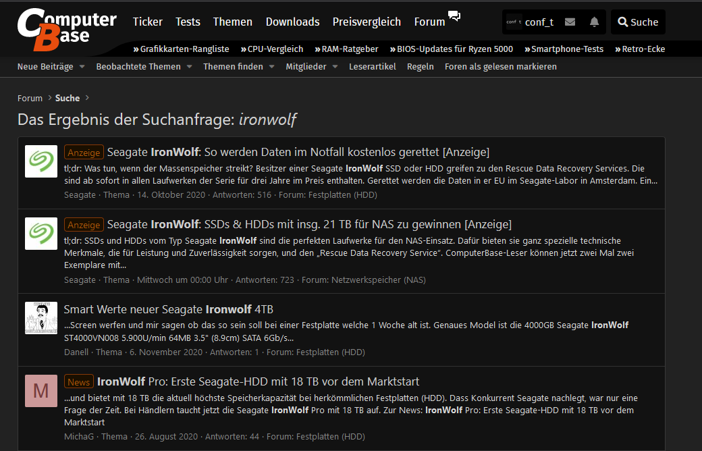The width and height of the screenshot is (702, 451).
Task: Open Forum in the main navigation
Action: (x=429, y=22)
